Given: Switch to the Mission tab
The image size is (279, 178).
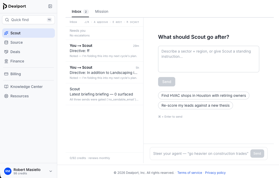Looking at the screenshot, I should tap(102, 11).
